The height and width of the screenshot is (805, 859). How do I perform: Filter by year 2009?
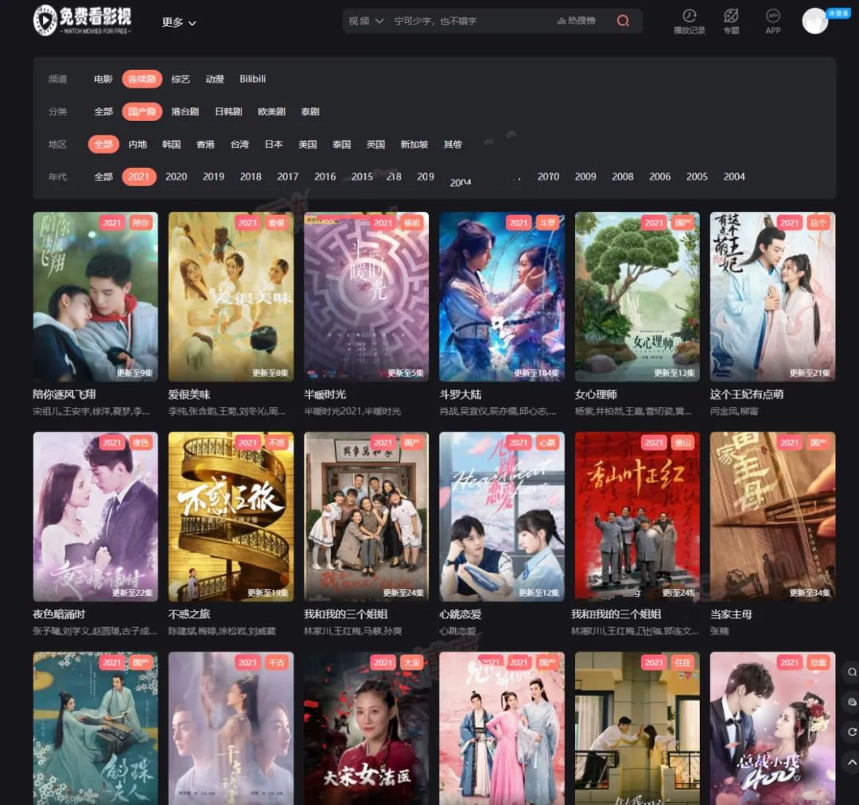click(585, 176)
